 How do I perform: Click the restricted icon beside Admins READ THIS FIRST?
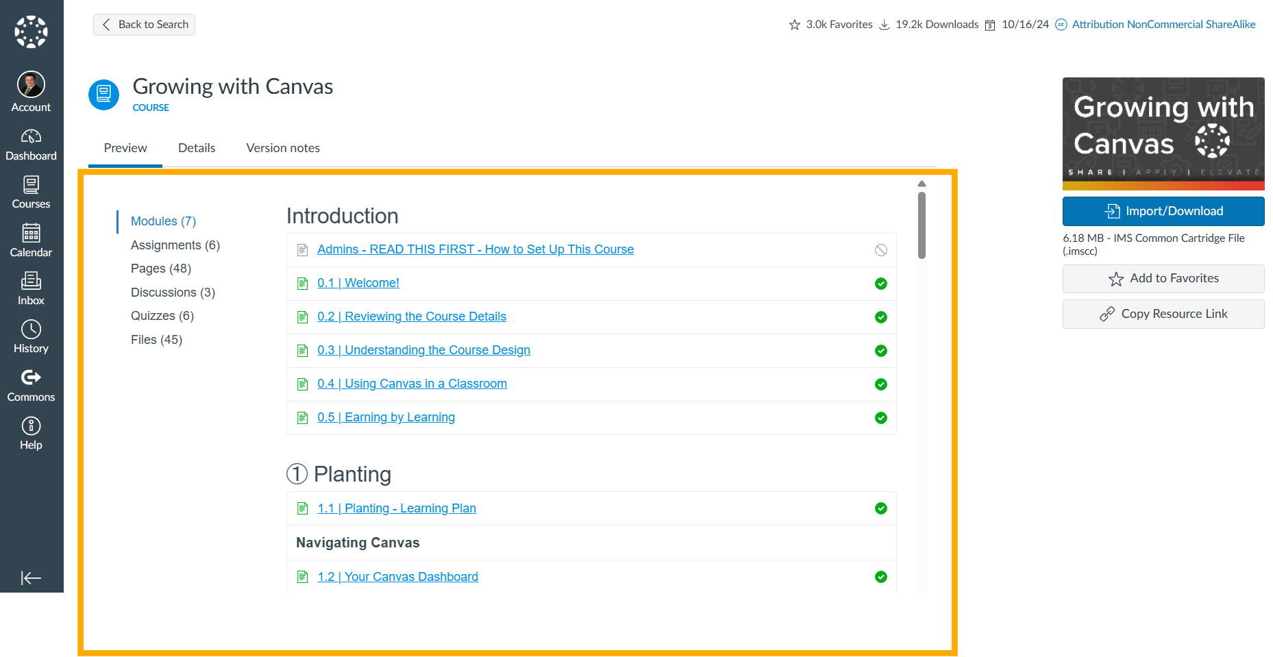pyautogui.click(x=881, y=249)
